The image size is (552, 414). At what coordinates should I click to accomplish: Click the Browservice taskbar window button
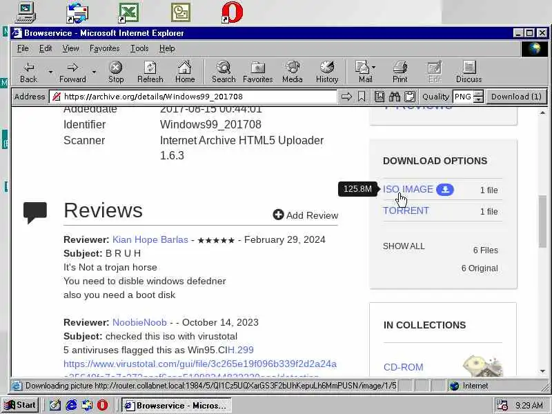[176, 405]
